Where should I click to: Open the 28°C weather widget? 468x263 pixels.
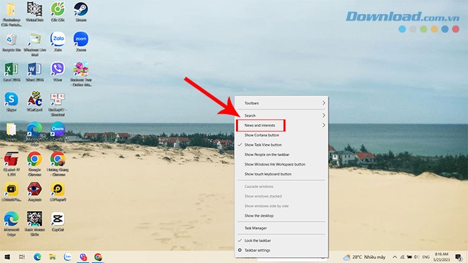coord(364,257)
